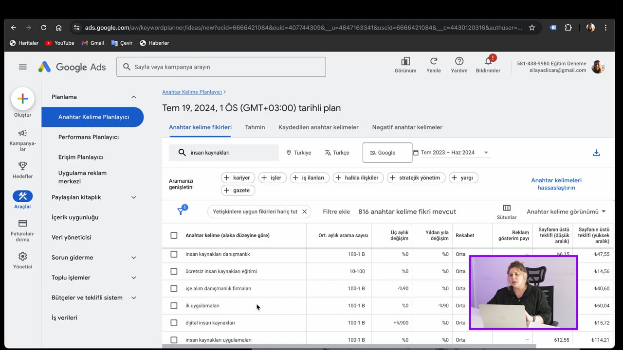
Task: Open the Google Ads hamburger menu
Action: pos(23,67)
